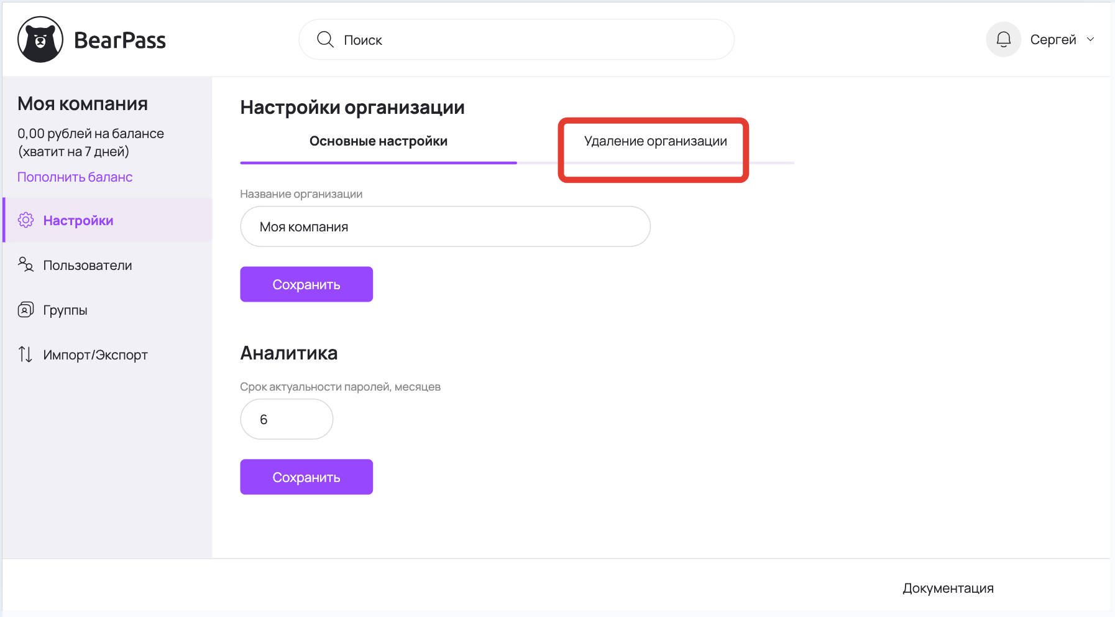Click the Users people icon in sidebar

tap(25, 265)
